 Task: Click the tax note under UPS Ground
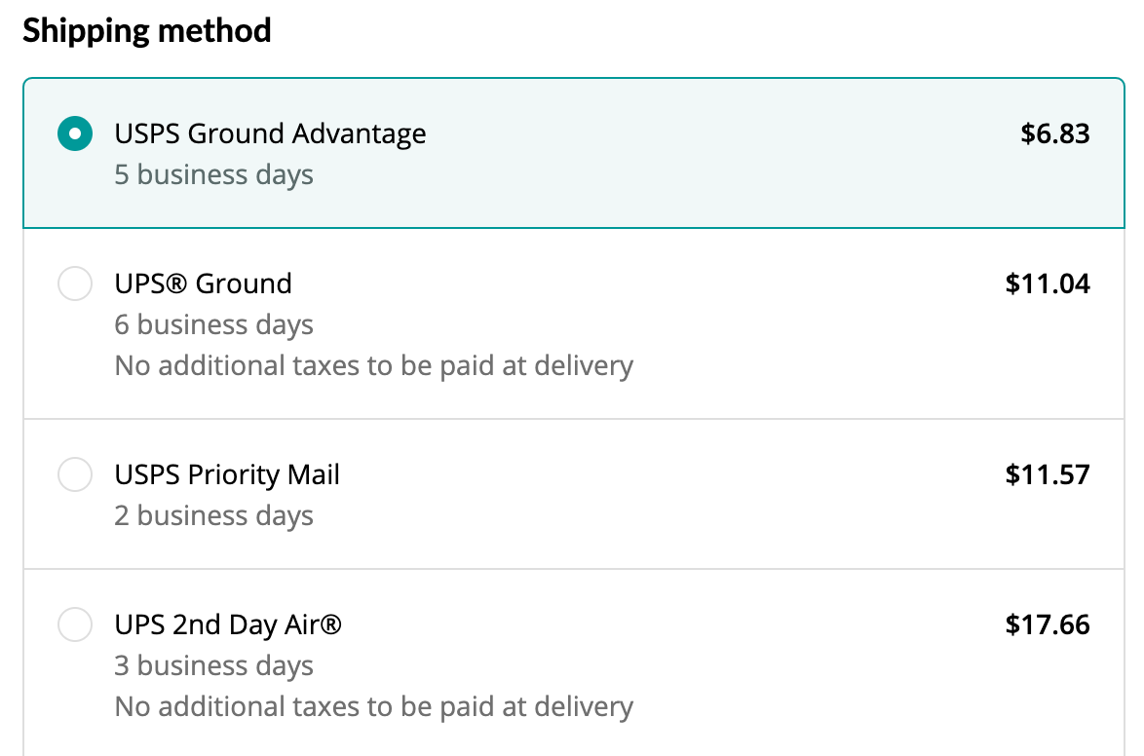[x=373, y=366]
